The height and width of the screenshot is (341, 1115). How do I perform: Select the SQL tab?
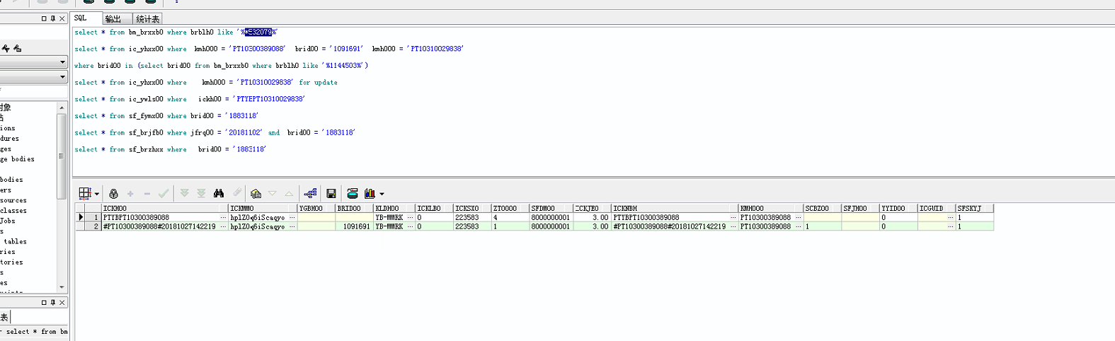[x=81, y=18]
